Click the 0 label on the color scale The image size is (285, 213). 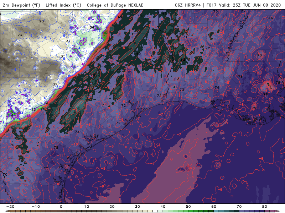tap(61, 207)
